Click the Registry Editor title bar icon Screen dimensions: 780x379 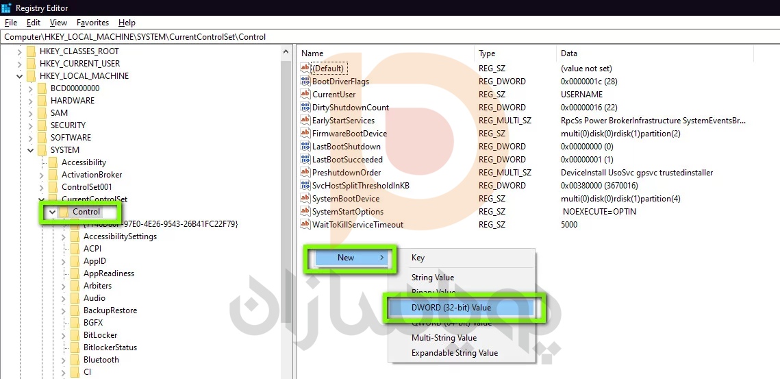7,8
